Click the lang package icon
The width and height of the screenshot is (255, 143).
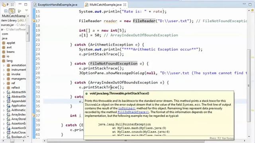[4, 61]
